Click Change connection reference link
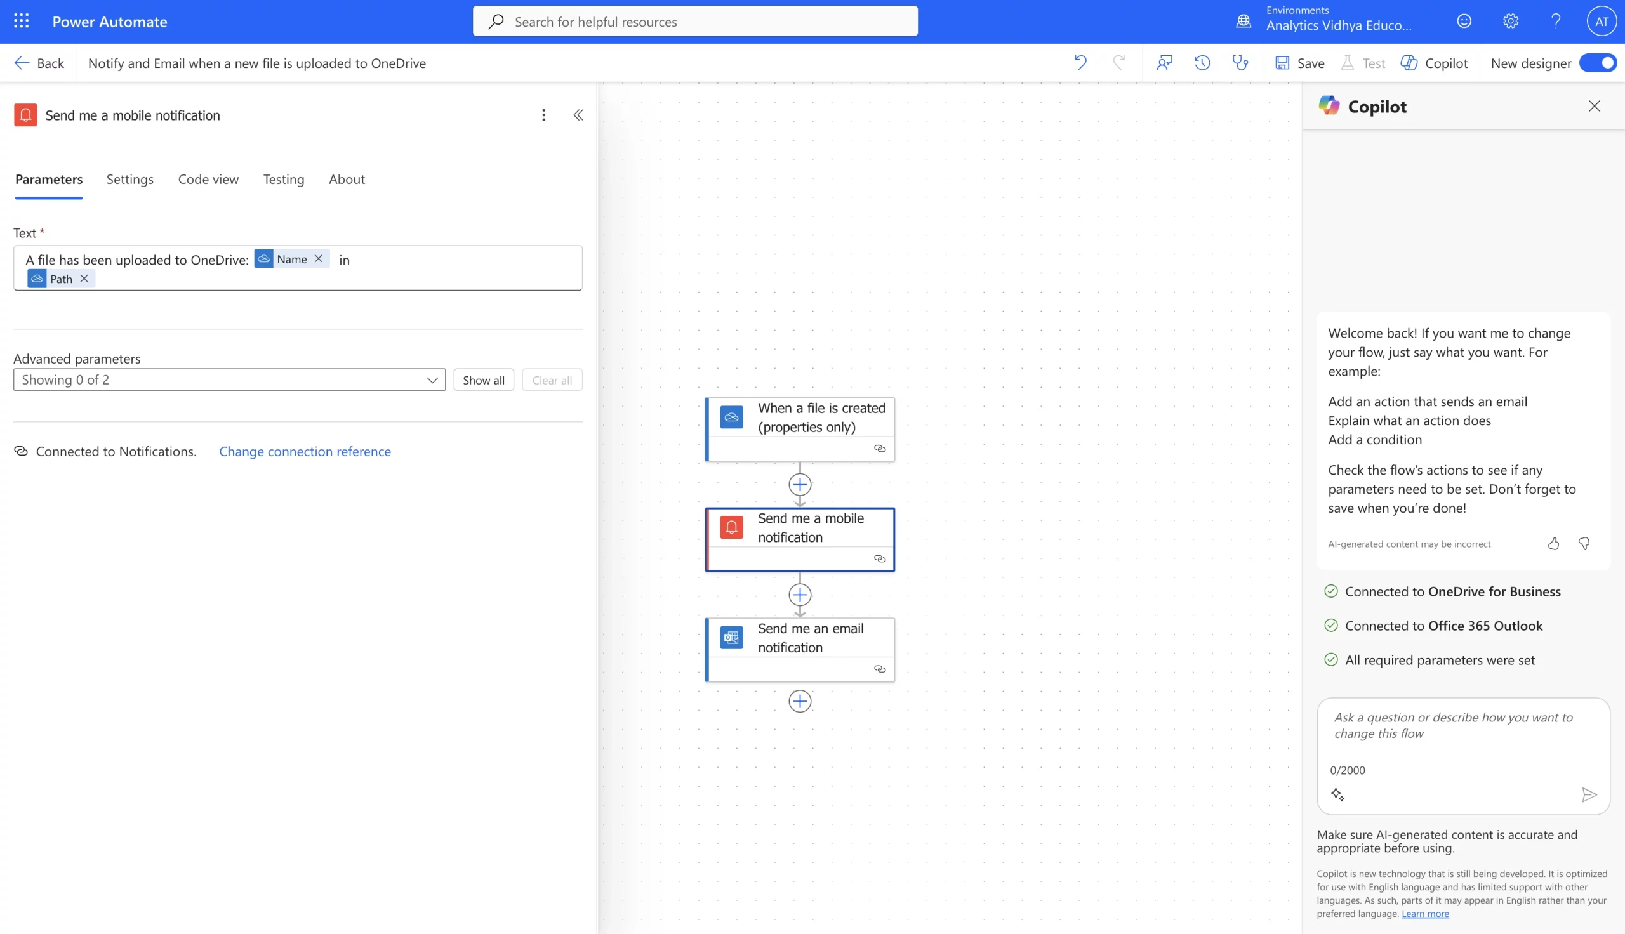 305,452
